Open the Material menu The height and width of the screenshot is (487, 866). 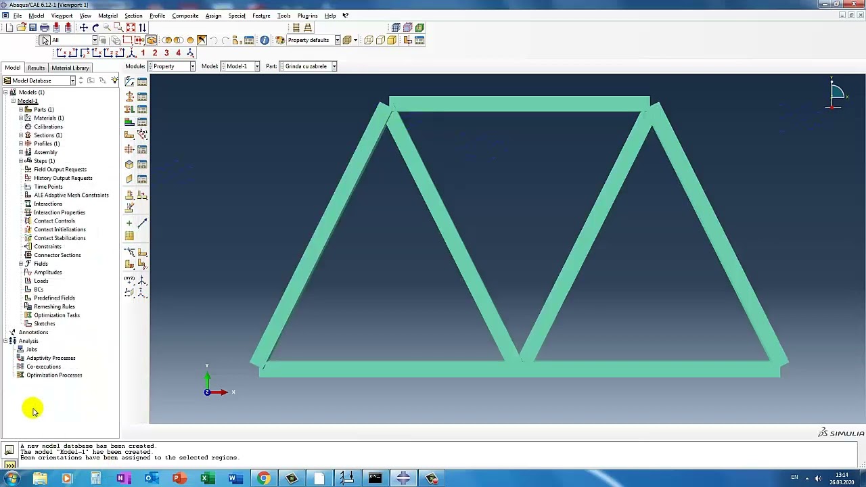[108, 16]
